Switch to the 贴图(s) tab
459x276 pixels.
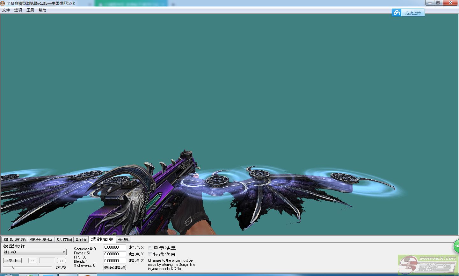[64, 240]
